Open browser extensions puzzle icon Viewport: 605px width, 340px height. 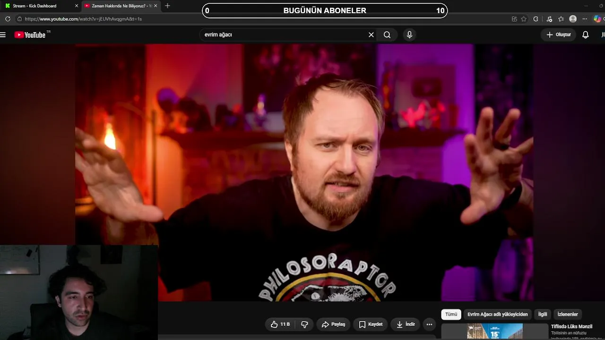pyautogui.click(x=536, y=19)
